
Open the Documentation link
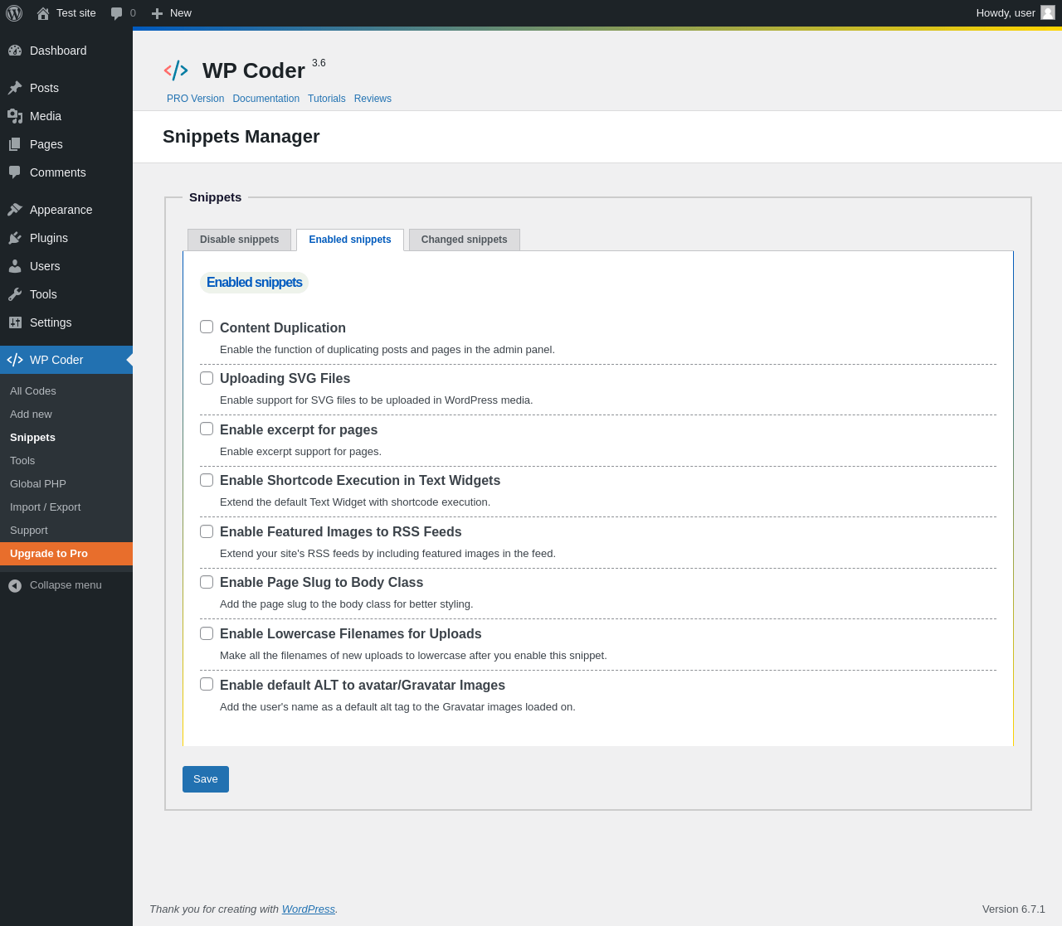(265, 99)
